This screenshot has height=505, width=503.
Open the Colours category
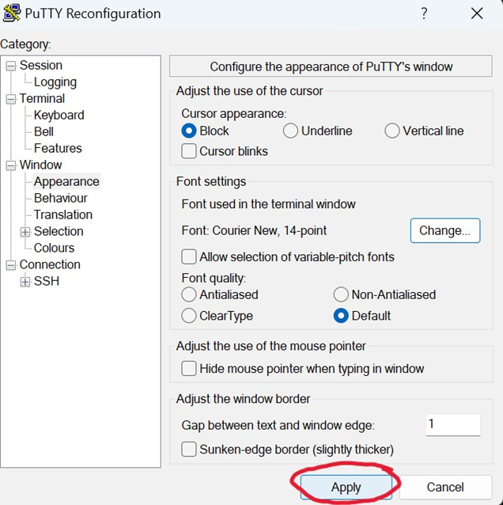(54, 248)
